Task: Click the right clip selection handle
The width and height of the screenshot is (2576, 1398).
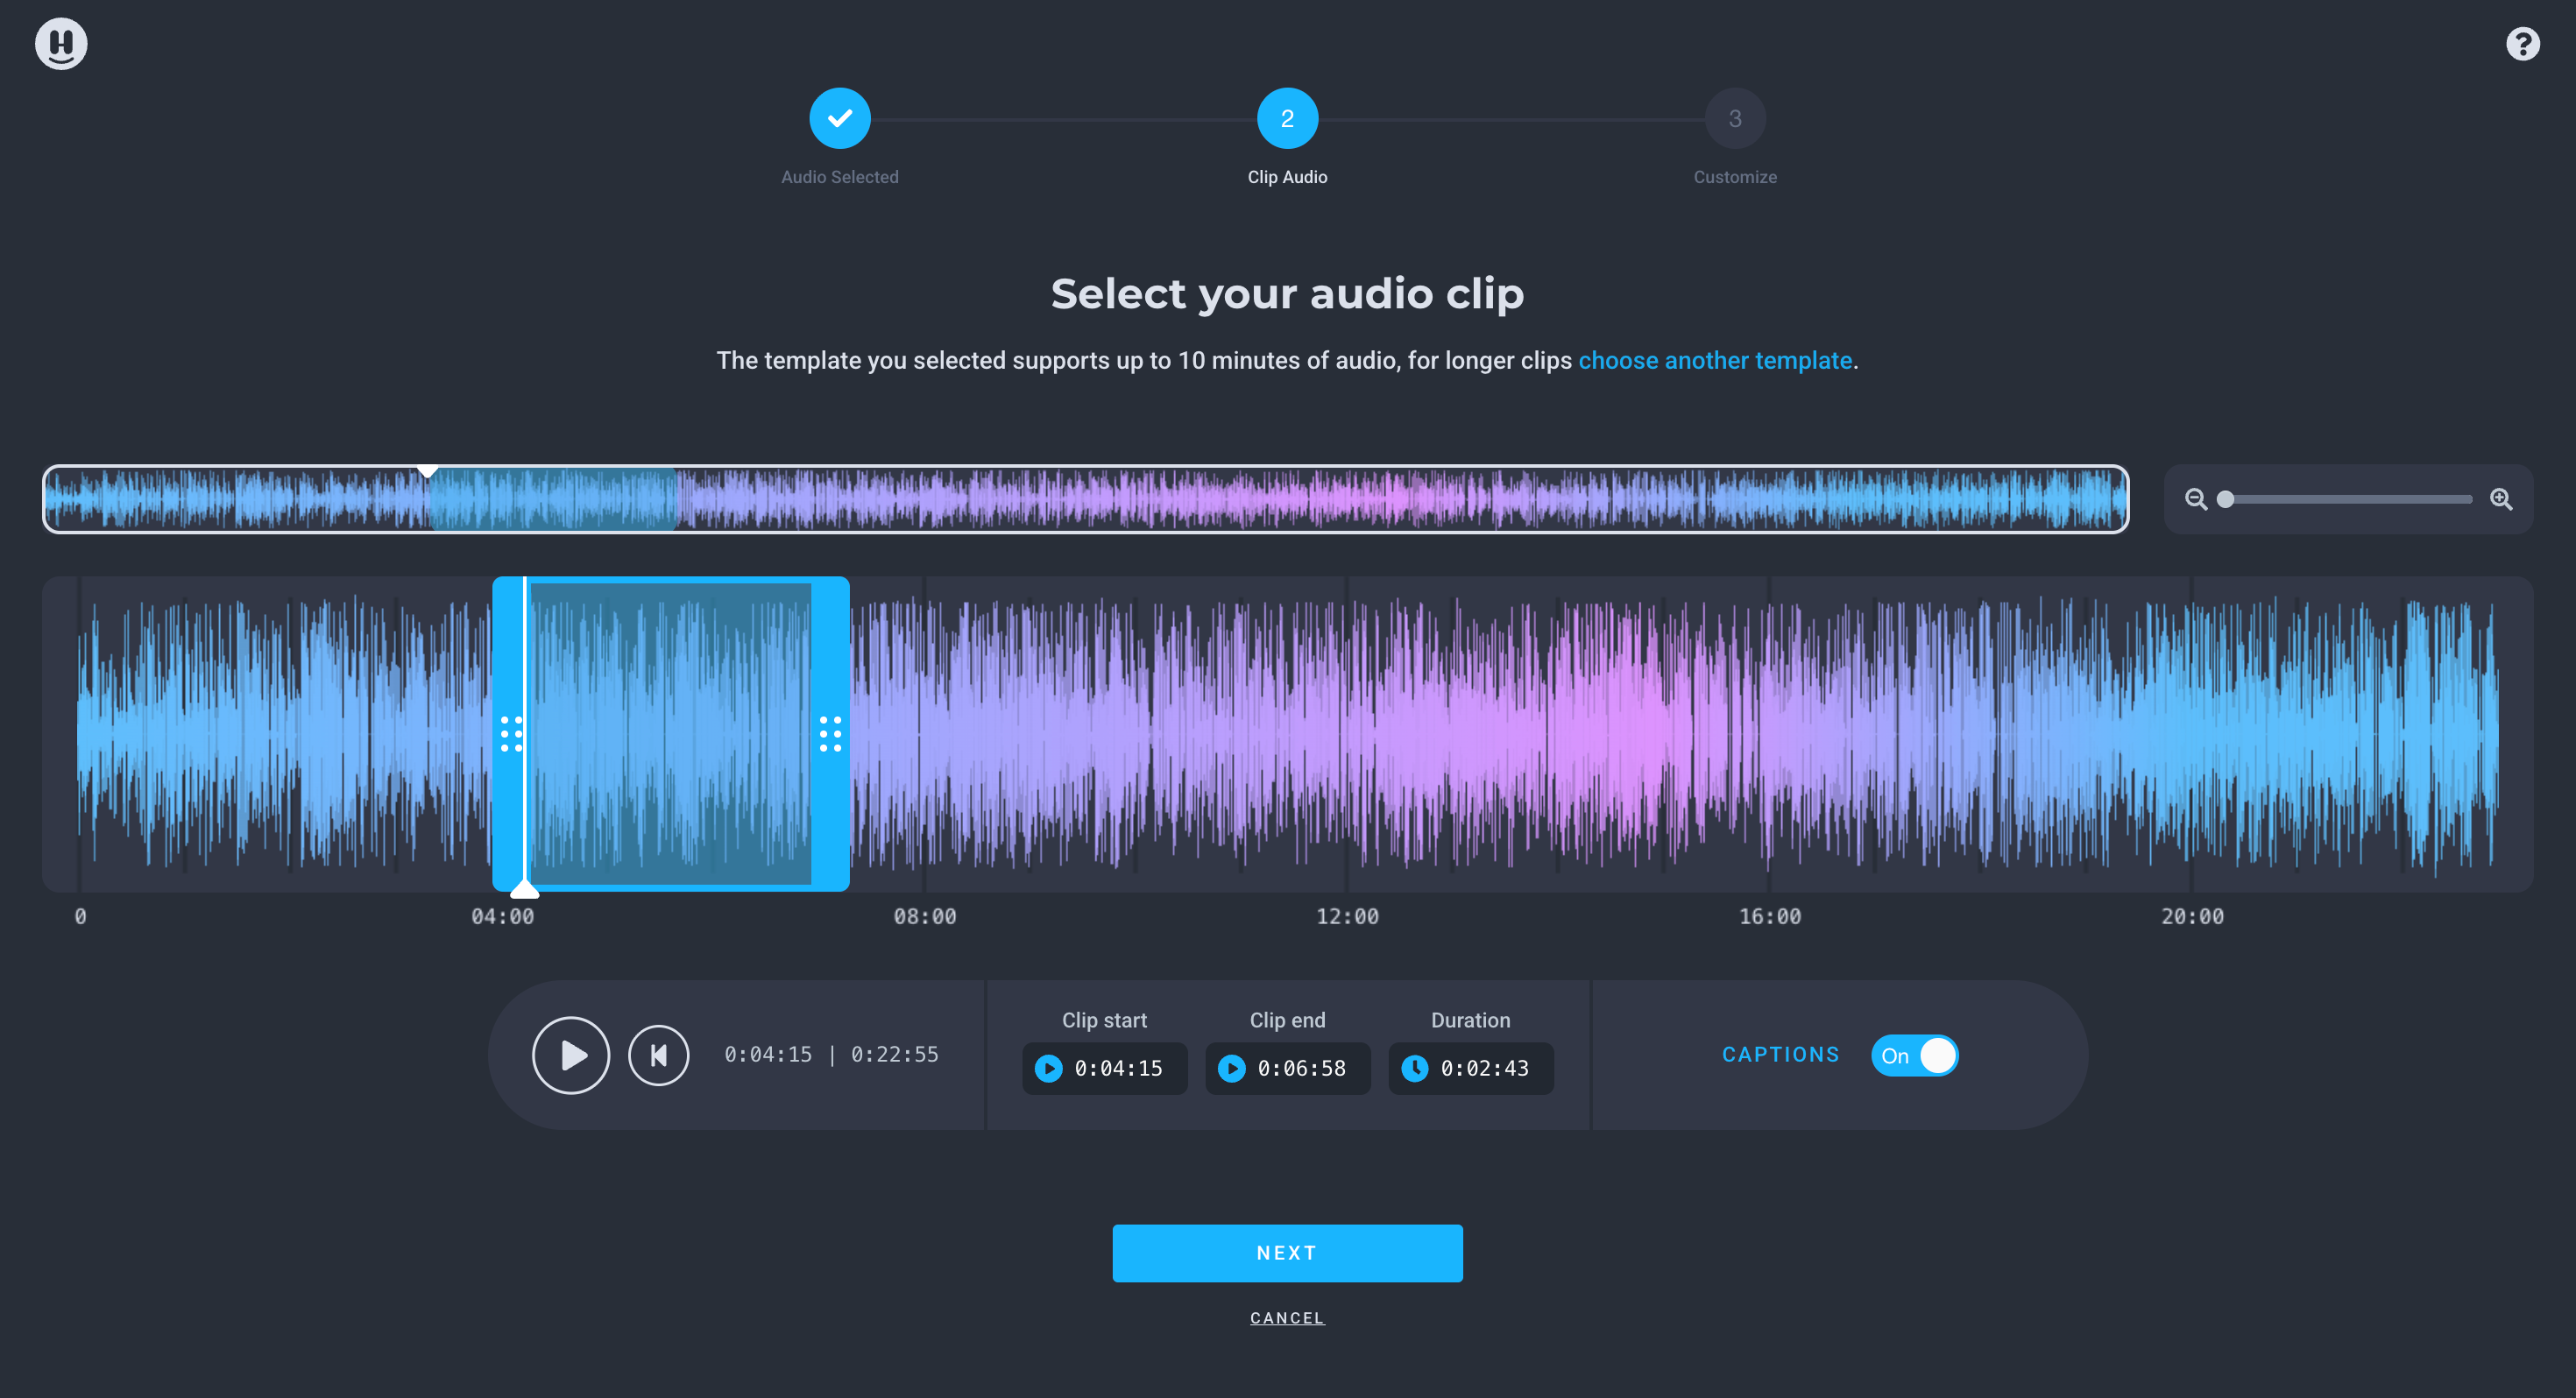Action: tap(830, 733)
